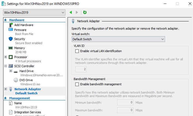Enable virtual LAN identification checkbox
The width and height of the screenshot is (193, 116).
click(x=77, y=51)
